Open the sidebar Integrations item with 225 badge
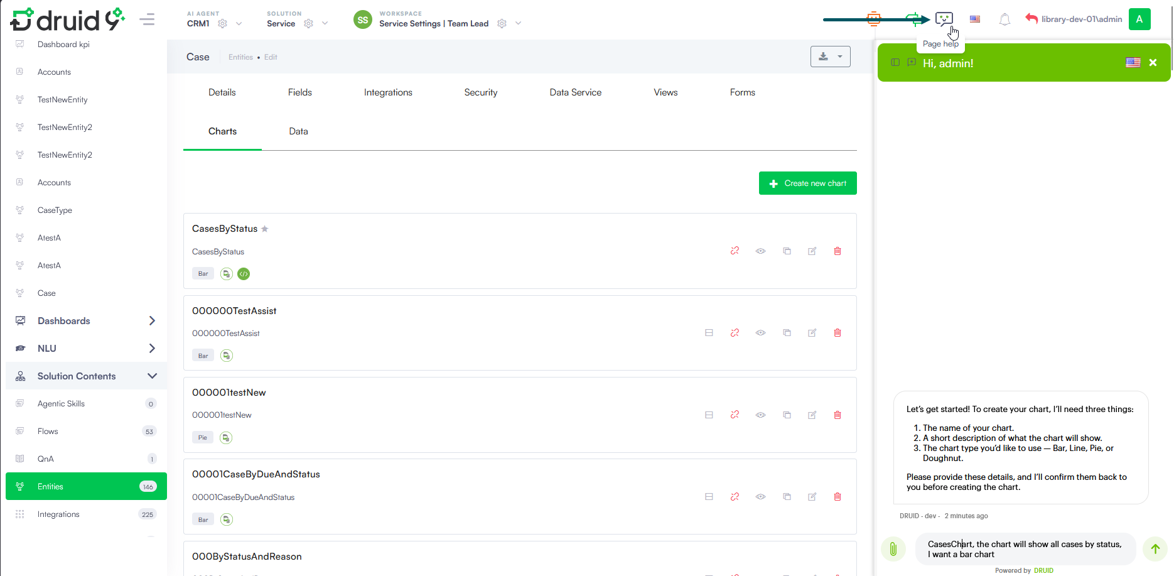 tap(86, 514)
